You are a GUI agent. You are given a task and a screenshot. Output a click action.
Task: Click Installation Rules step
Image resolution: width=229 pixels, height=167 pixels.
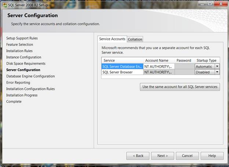[19, 51]
